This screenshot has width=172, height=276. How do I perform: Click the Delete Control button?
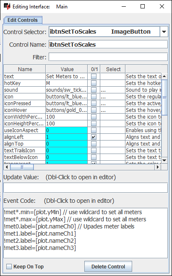108,266
